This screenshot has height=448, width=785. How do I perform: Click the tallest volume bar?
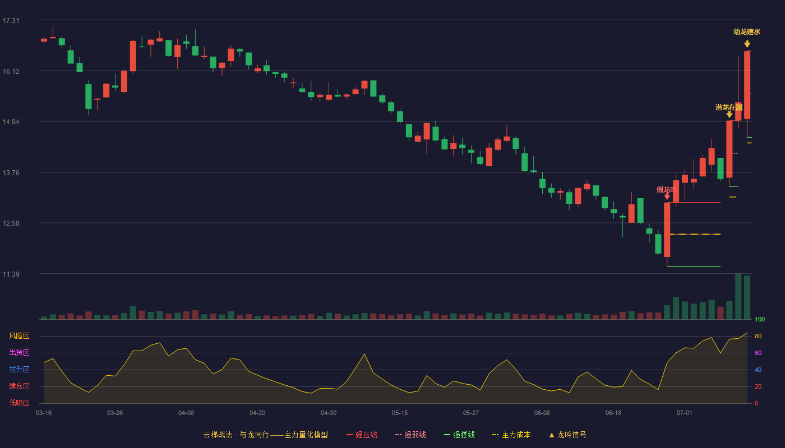(738, 296)
